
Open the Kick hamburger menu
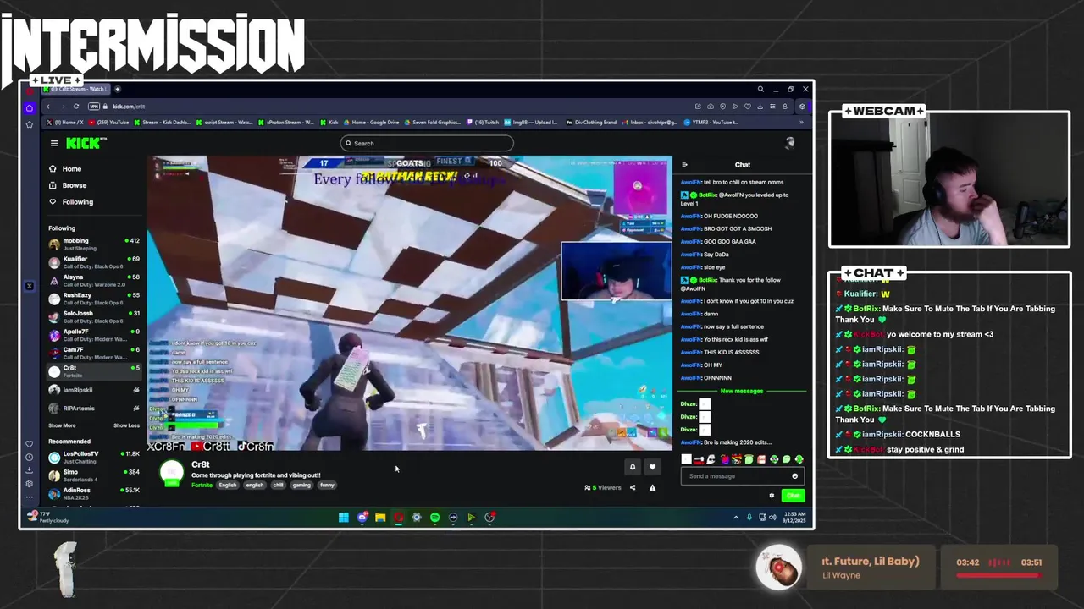point(54,143)
